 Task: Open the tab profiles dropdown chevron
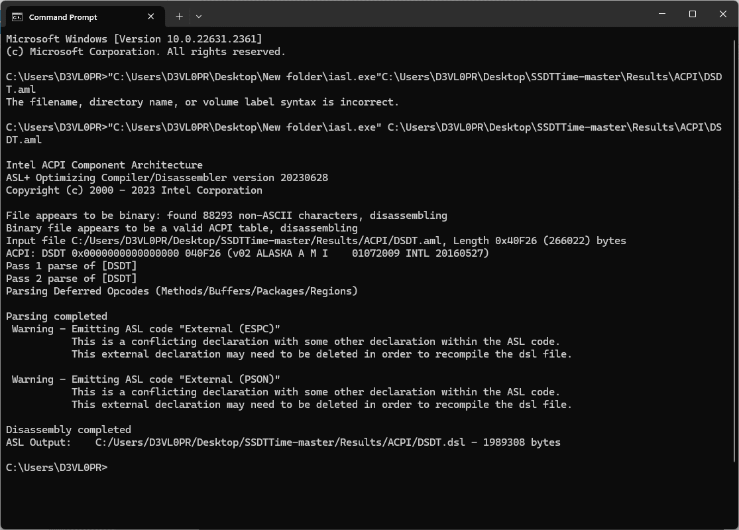tap(198, 16)
